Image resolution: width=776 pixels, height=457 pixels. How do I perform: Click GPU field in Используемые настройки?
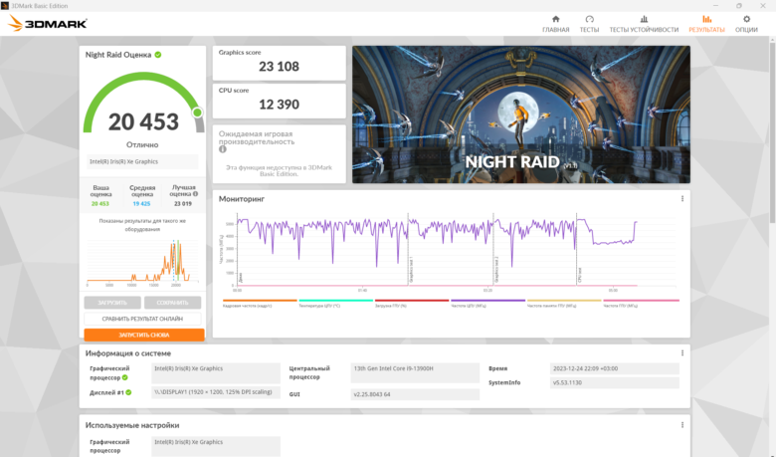coord(215,446)
